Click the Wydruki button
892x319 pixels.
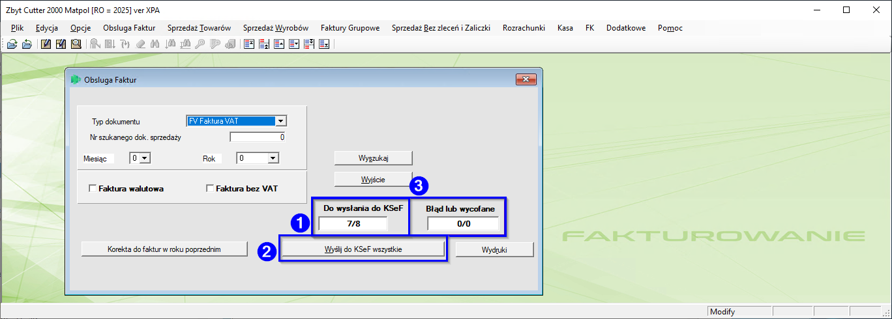[x=494, y=249]
